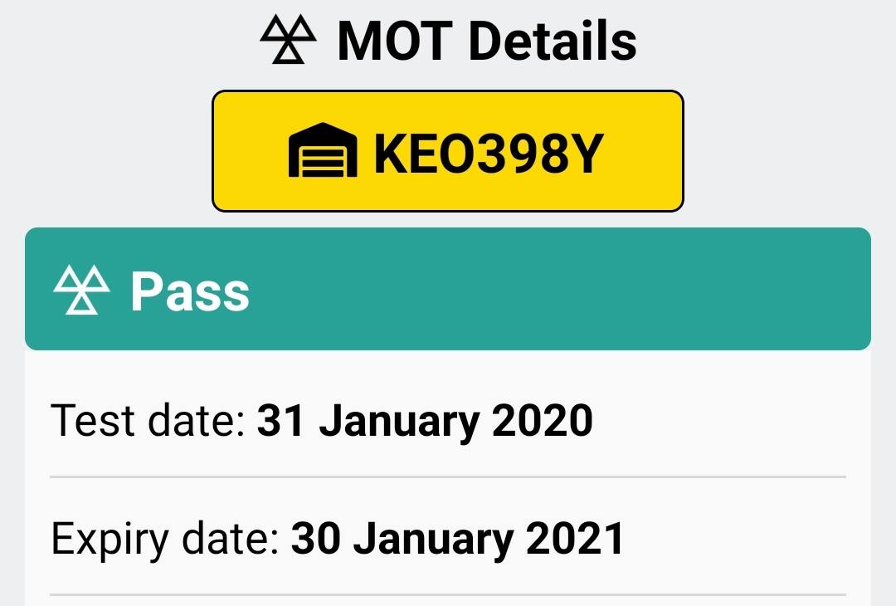Click the "Pass" result text
Image resolution: width=896 pixels, height=606 pixels.
(x=190, y=291)
